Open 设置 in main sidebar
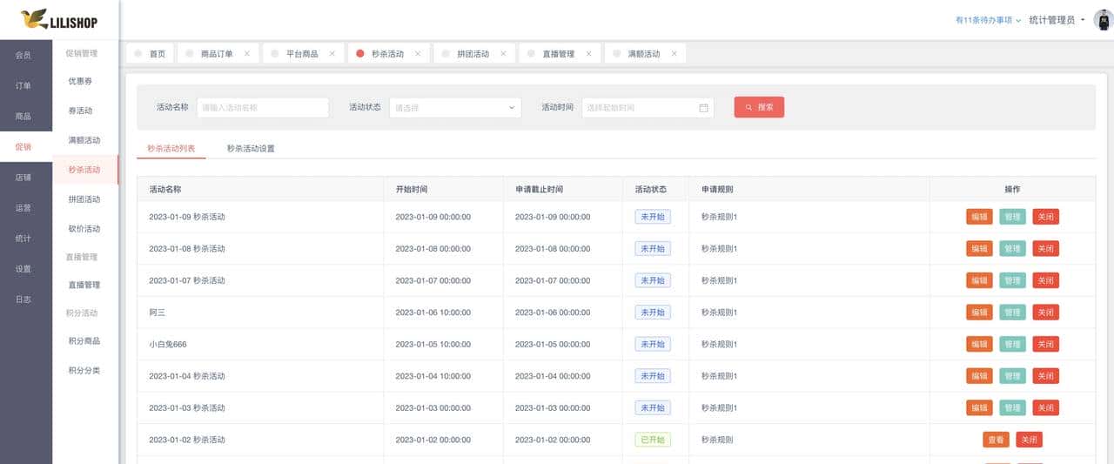This screenshot has height=464, width=1114. coord(26,268)
